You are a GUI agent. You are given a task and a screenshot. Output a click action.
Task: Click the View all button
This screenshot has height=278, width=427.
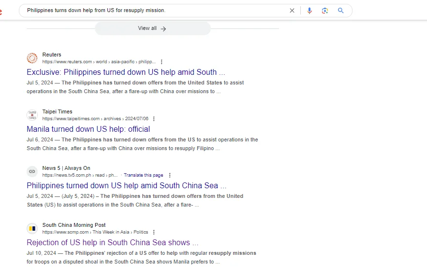[x=153, y=28]
